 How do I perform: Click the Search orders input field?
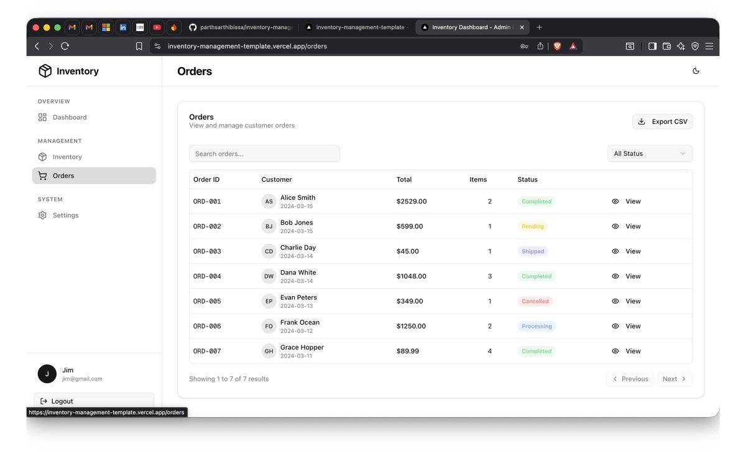coord(264,154)
